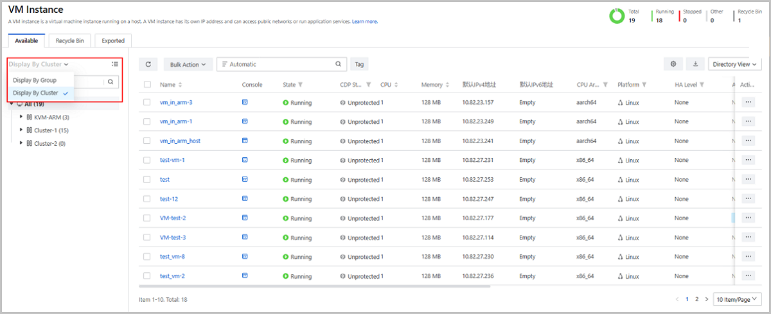Open console icon for test-vm-1
The image size is (771, 314).
(245, 160)
